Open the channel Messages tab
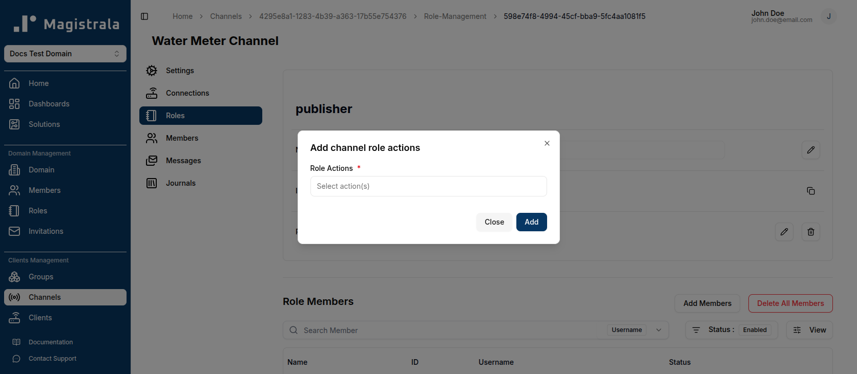 201,161
